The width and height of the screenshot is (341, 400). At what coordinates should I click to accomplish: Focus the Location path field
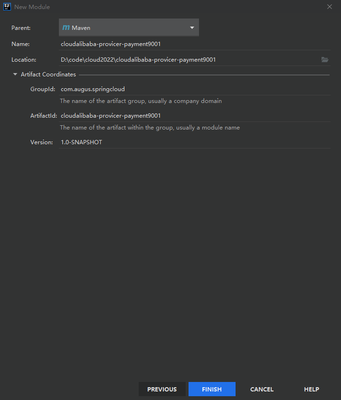tap(185, 60)
